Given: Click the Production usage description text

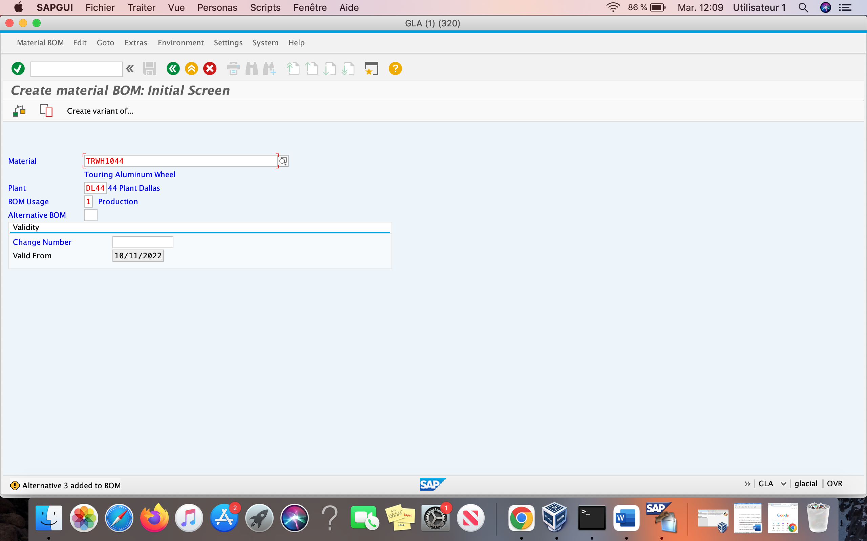Looking at the screenshot, I should pyautogui.click(x=118, y=202).
